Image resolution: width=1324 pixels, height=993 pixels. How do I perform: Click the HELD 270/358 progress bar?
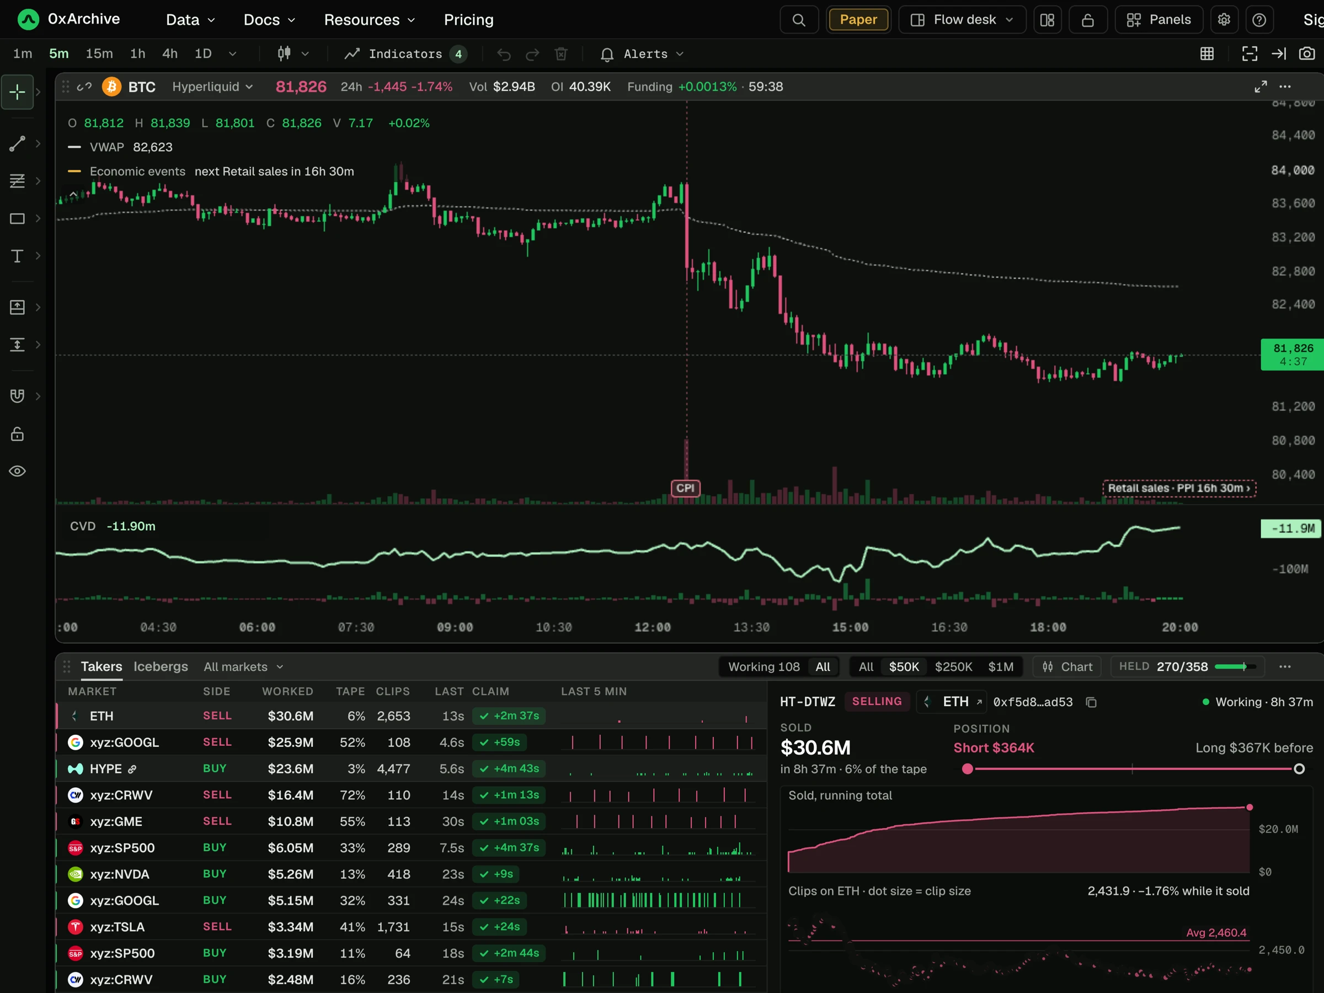(x=1235, y=667)
